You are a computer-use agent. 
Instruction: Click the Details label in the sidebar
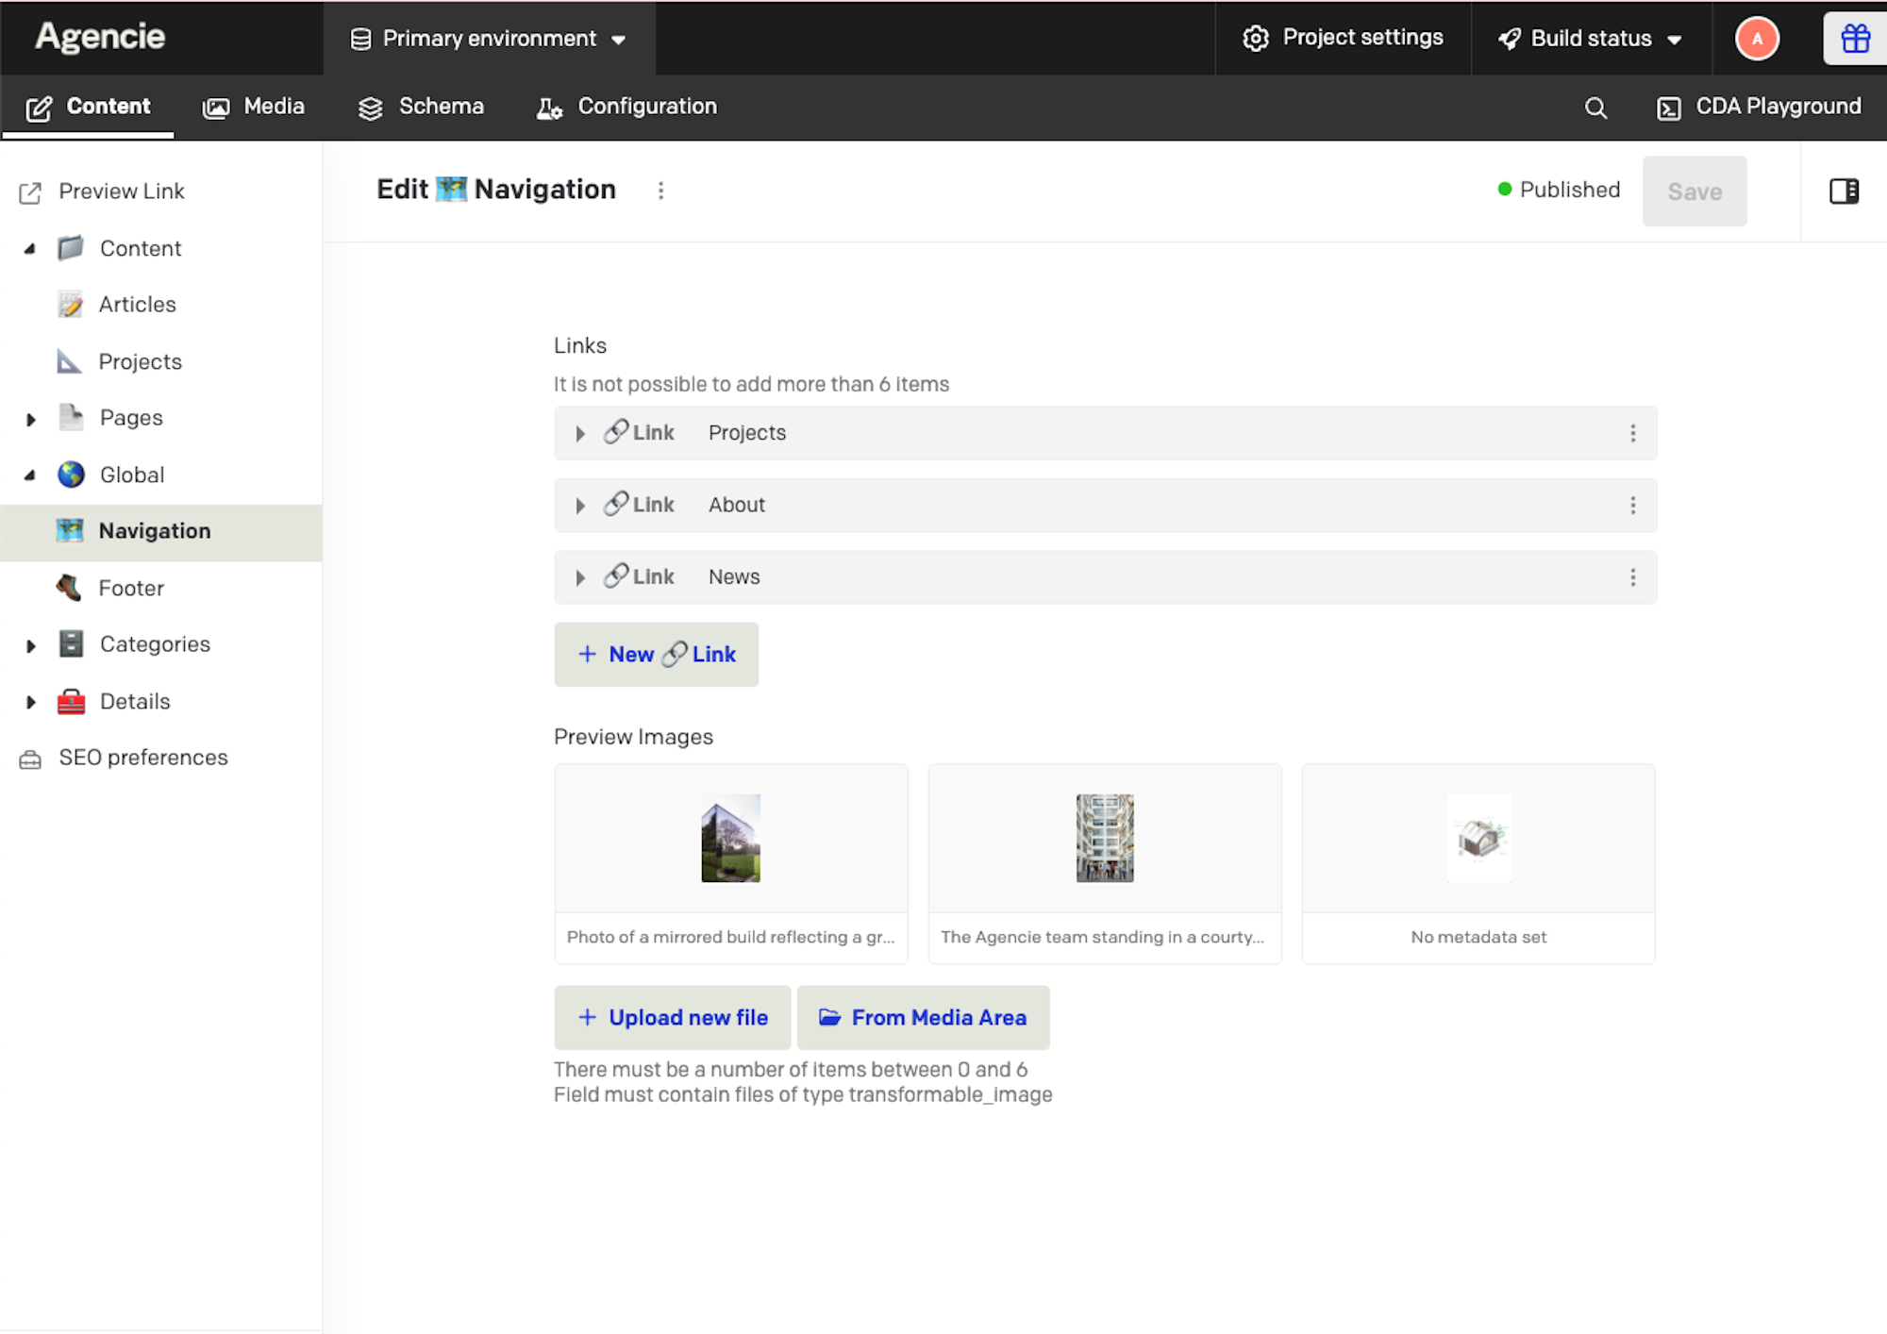click(x=135, y=701)
